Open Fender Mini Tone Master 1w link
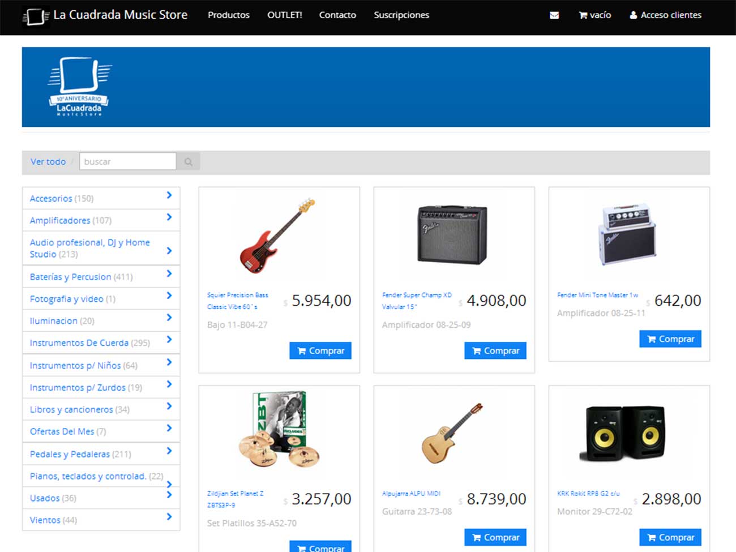Screen dimensions: 736x552 click(597, 295)
